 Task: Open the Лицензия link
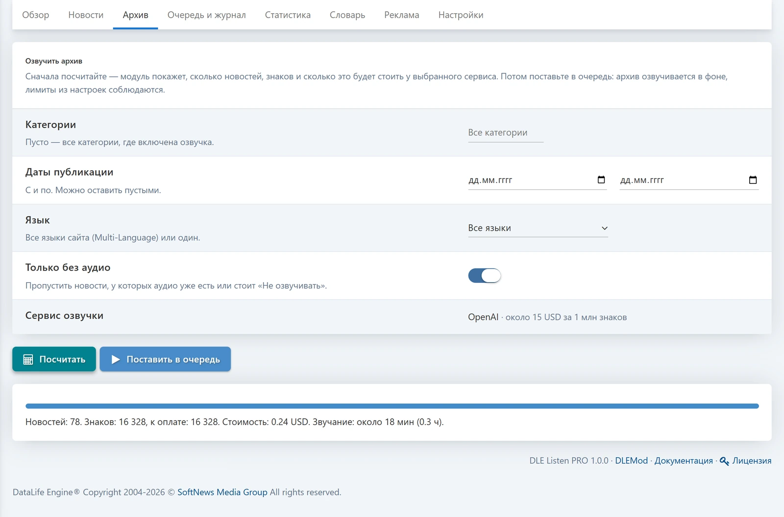click(752, 461)
